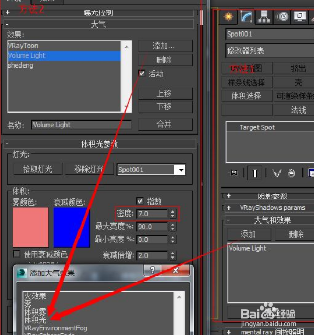Click the 下移 move down button

pos(165,106)
